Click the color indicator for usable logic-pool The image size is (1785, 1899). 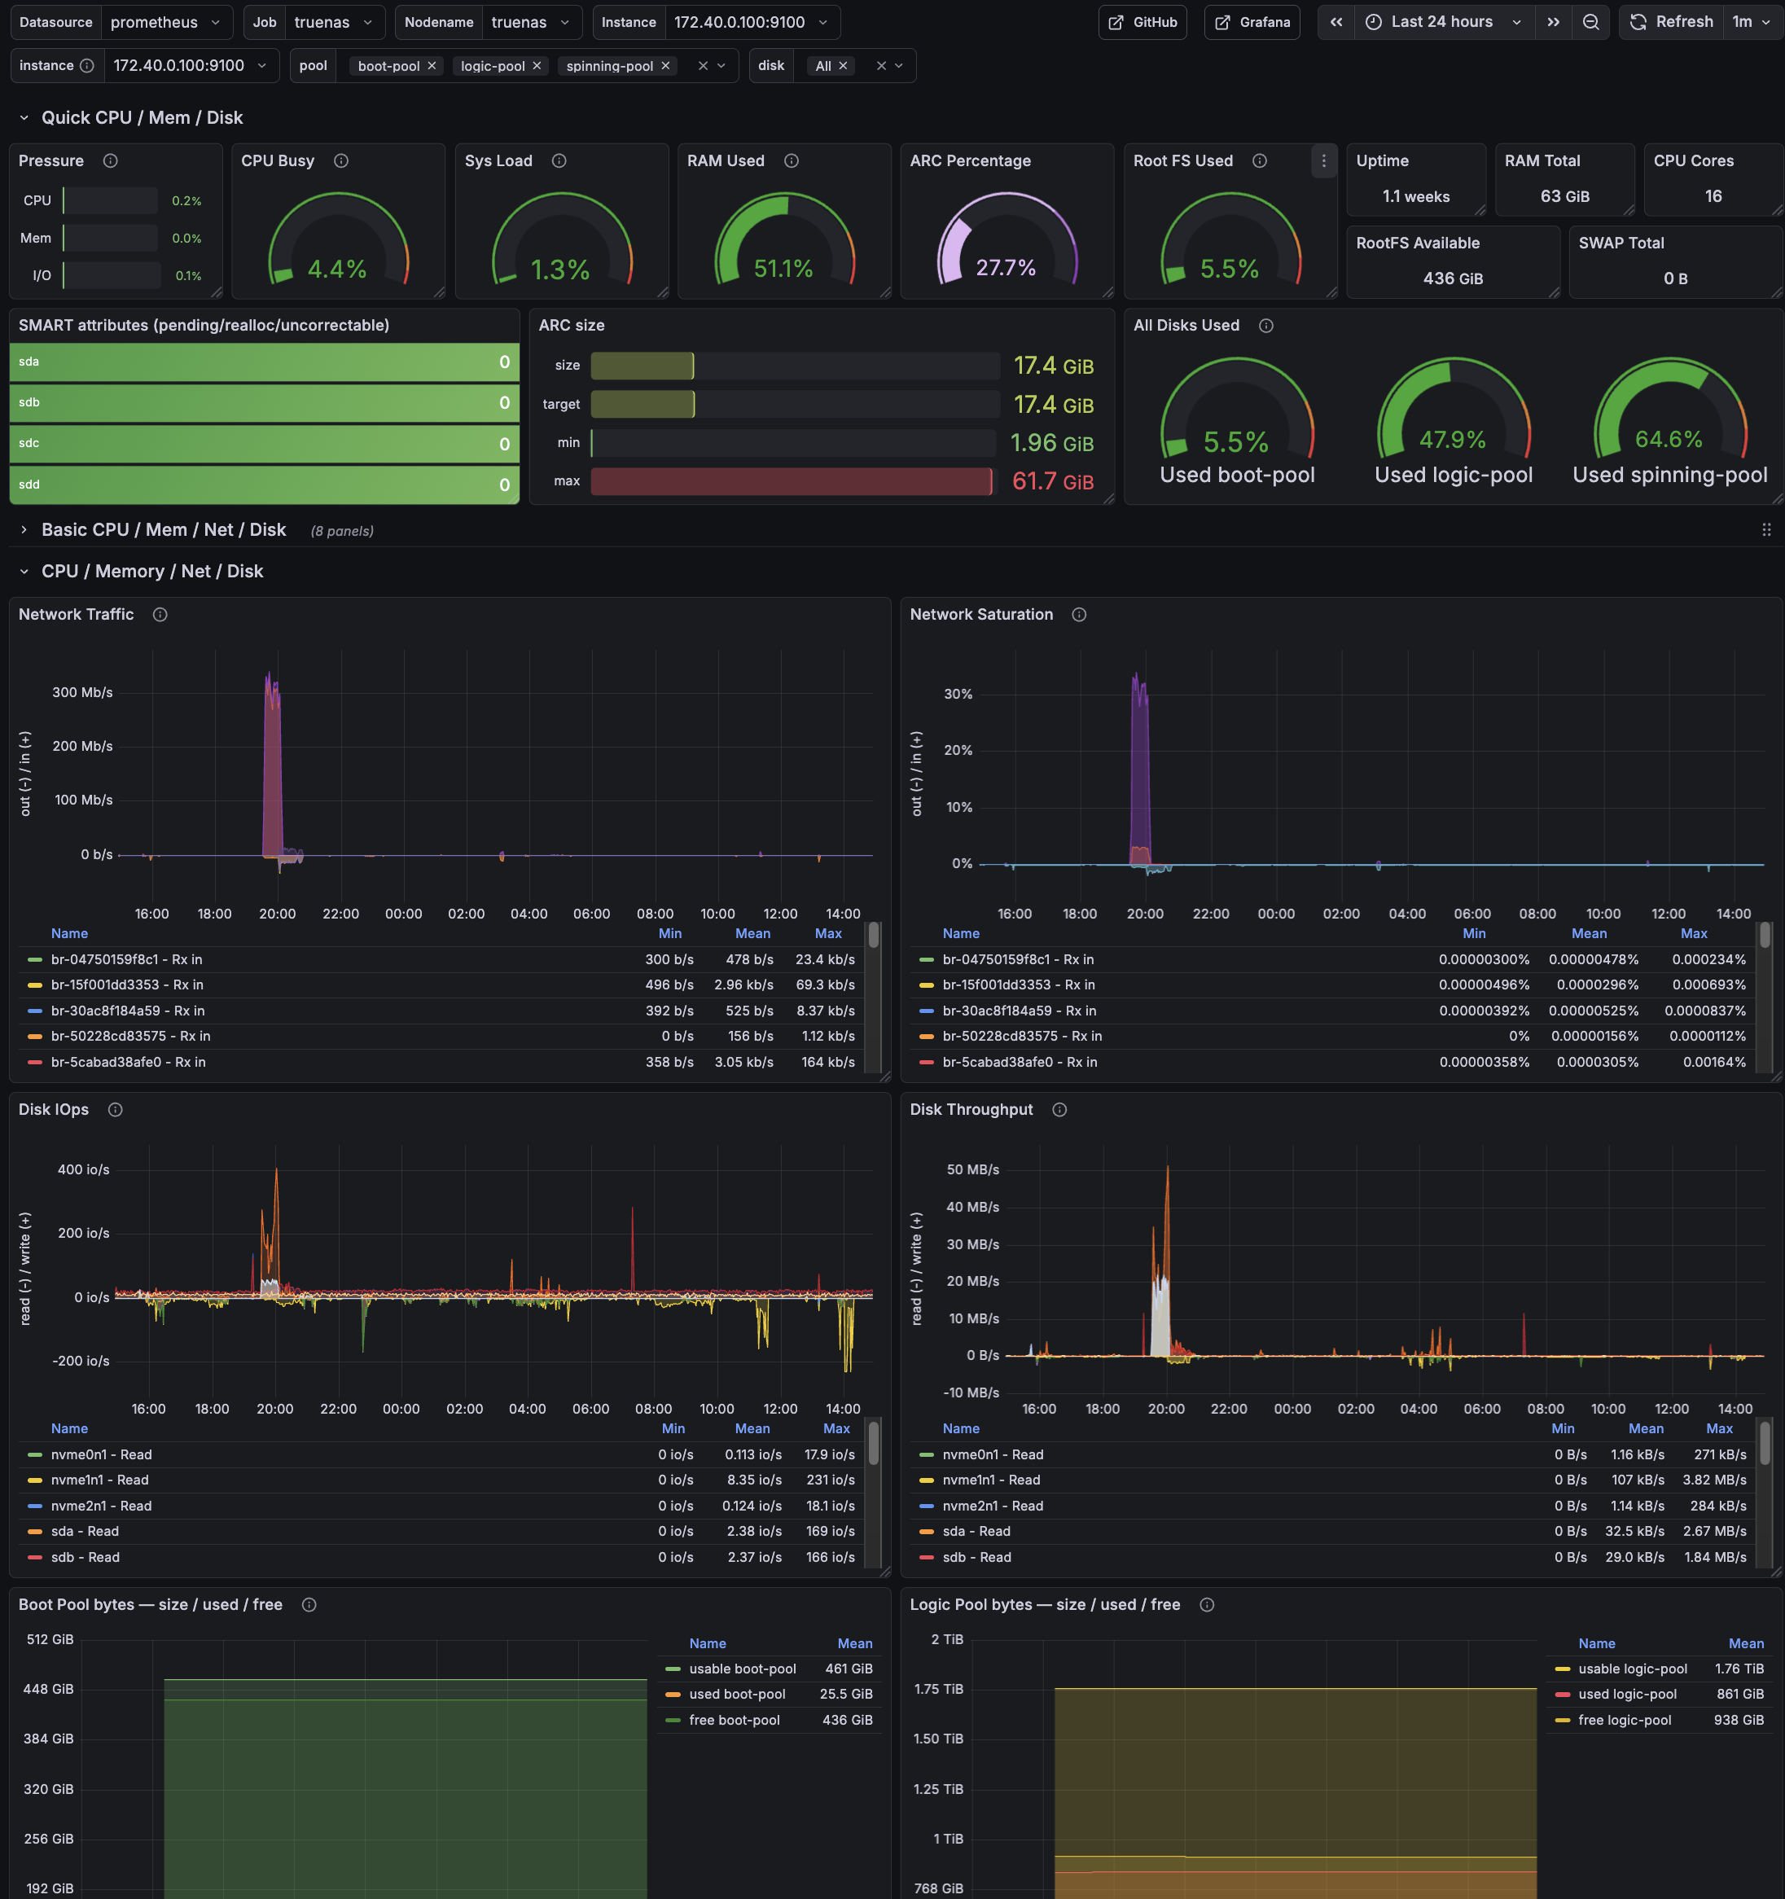[1563, 1668]
